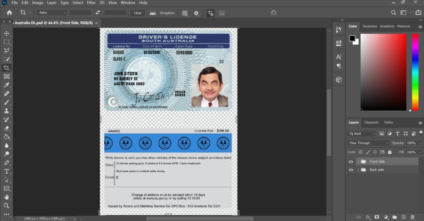Open the Color panel flyout menu
The image size is (424, 221).
420,26
